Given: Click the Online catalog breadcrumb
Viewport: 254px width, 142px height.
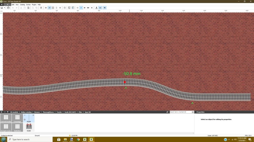Looking at the screenshot, I should 26,112.
